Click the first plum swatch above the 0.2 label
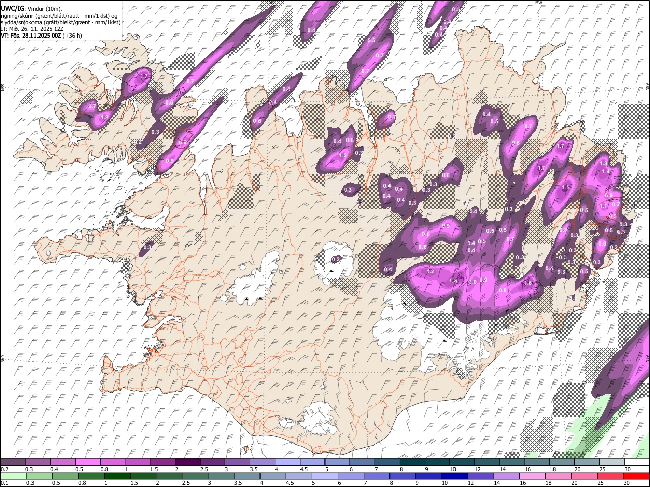 click(13, 462)
